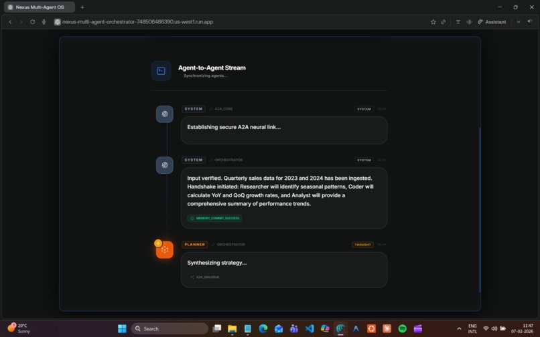Open the weather widget showing 20°C Sunny
The image size is (540, 337).
click(19, 328)
